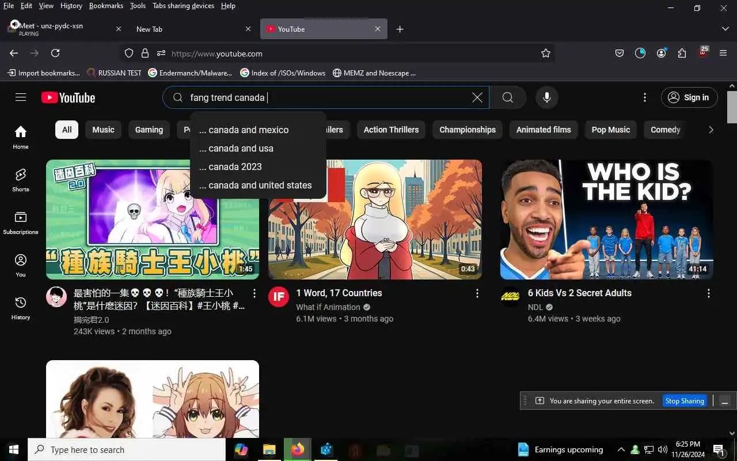The image size is (737, 461).
Task: Open What if Animation channel link
Action: 328,307
